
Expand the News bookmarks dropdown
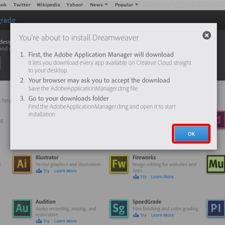99,5
